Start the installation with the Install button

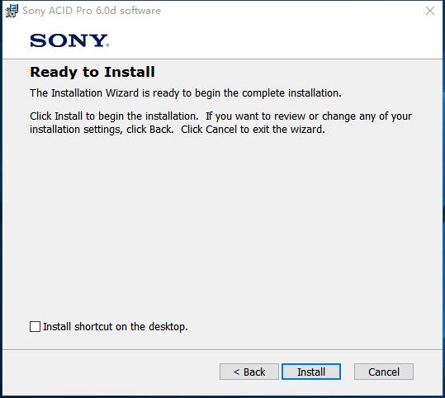coord(311,372)
